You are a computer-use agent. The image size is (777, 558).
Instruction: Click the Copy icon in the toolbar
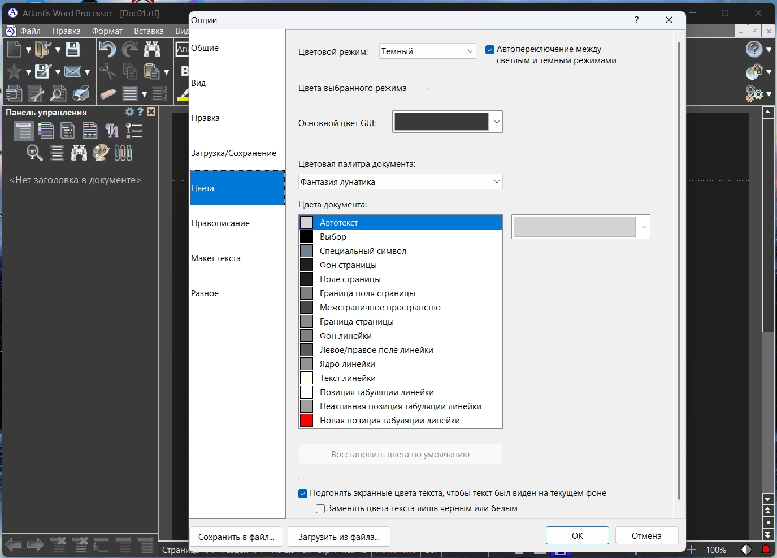(130, 71)
